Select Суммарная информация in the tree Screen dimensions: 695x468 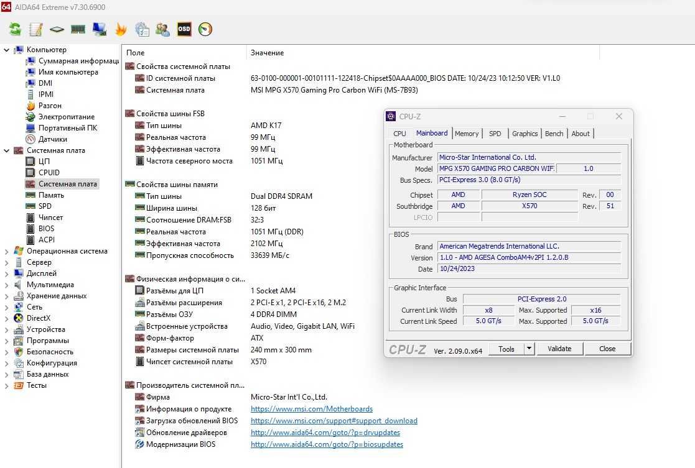(x=72, y=61)
